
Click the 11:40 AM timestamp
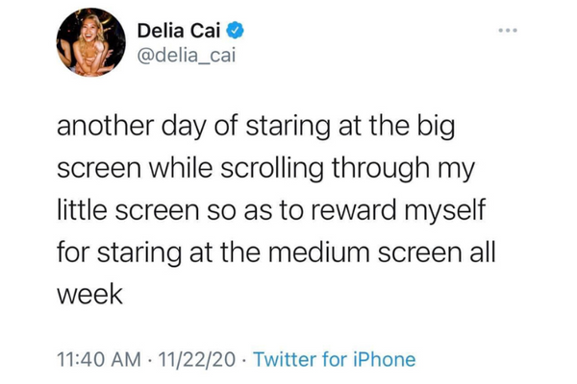95,359
